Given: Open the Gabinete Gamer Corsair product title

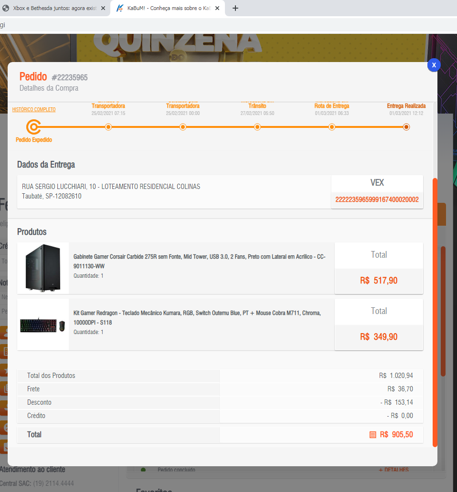Looking at the screenshot, I should pos(200,262).
